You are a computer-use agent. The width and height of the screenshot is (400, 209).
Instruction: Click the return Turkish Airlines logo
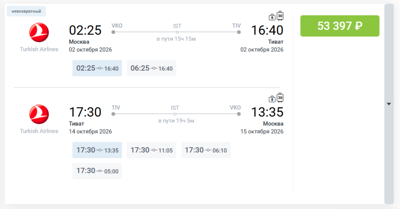point(39,114)
